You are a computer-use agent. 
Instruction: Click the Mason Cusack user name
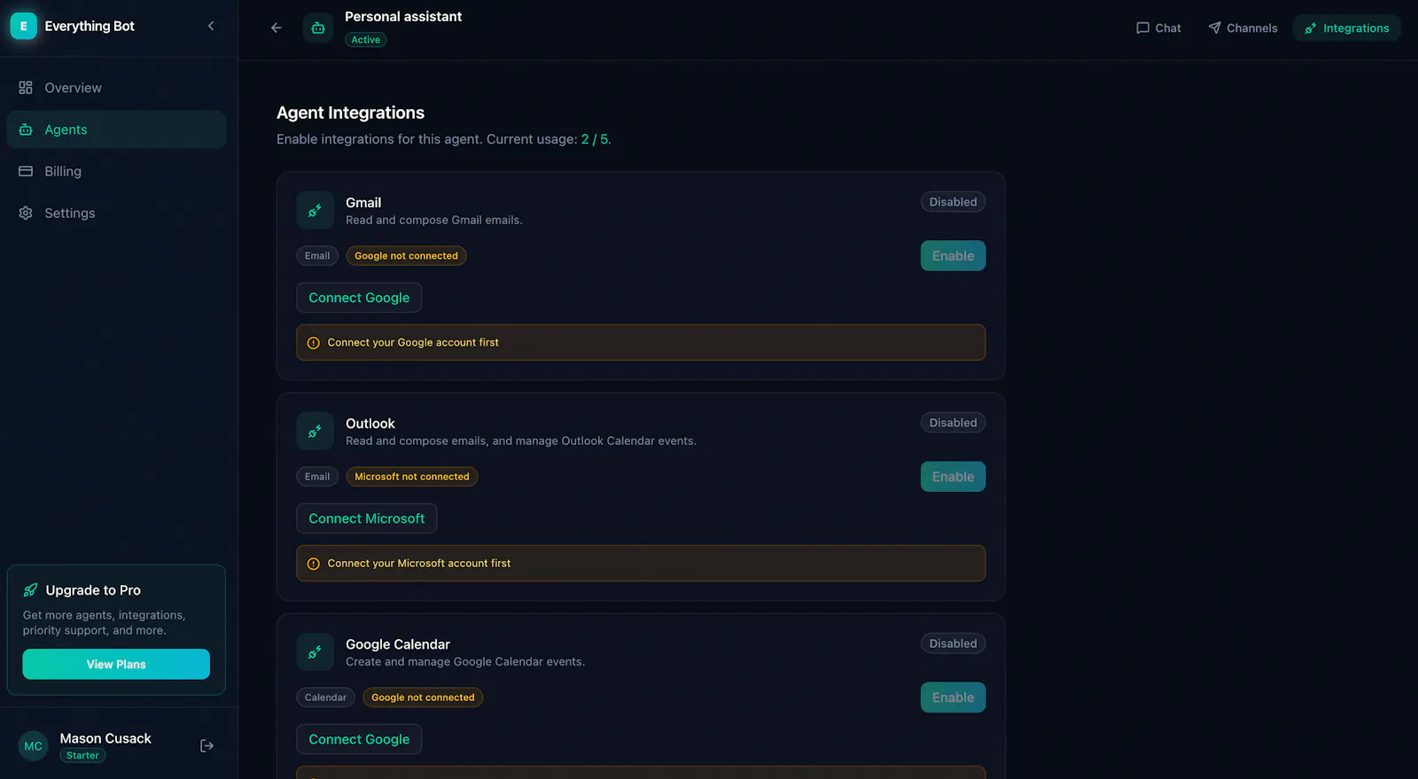(x=105, y=738)
